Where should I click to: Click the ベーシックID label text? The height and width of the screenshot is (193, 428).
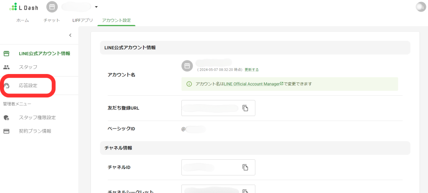(122, 129)
